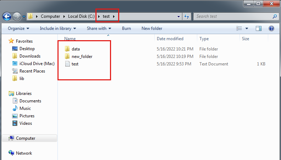The image size is (281, 160).
Task: Open the Share with menu
Action: [x=99, y=28]
